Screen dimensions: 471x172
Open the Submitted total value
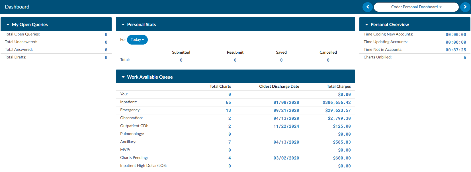(181, 60)
